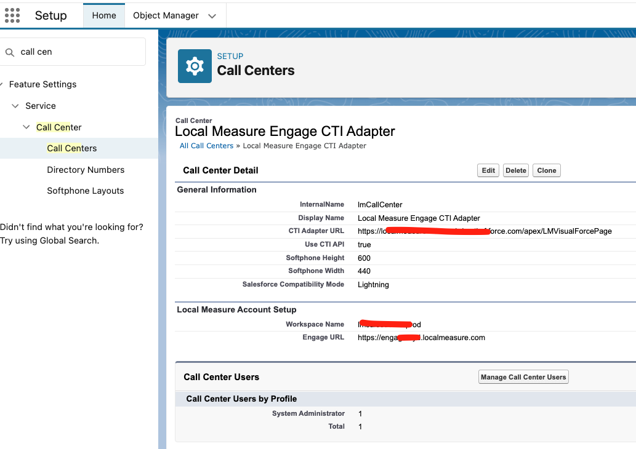Click the CTI Adapter URL value
This screenshot has width=636, height=449.
(x=485, y=231)
